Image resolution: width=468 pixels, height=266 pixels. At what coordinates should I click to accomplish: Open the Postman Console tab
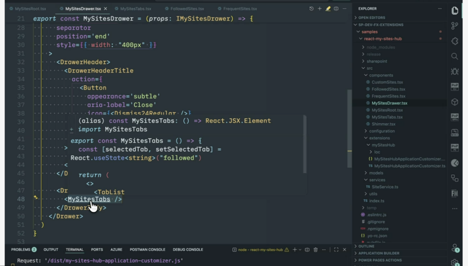click(x=148, y=250)
